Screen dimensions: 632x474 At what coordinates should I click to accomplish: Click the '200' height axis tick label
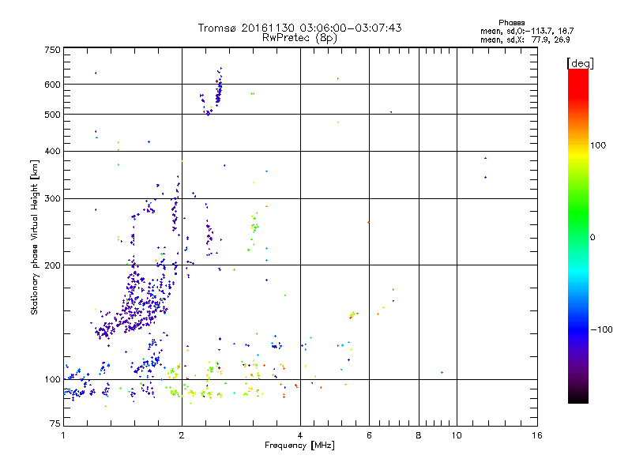tap(52, 265)
